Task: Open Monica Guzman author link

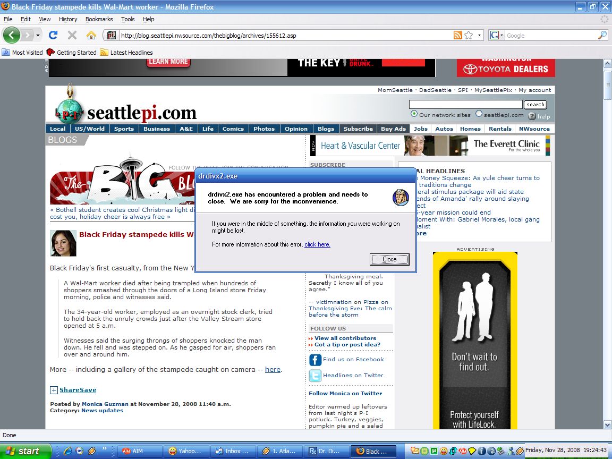Action: coord(105,404)
